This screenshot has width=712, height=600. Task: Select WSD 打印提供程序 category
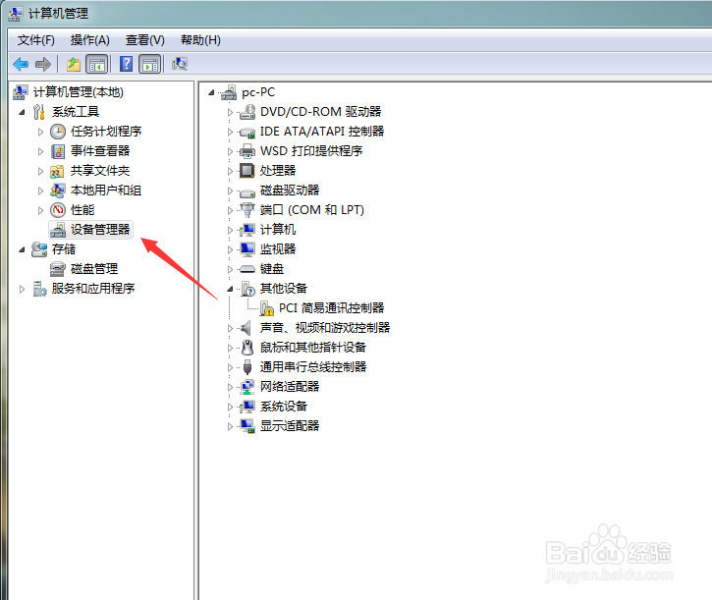click(311, 151)
